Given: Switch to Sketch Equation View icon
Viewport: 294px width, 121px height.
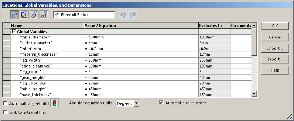Looking at the screenshot, I should pyautogui.click(x=24, y=15).
